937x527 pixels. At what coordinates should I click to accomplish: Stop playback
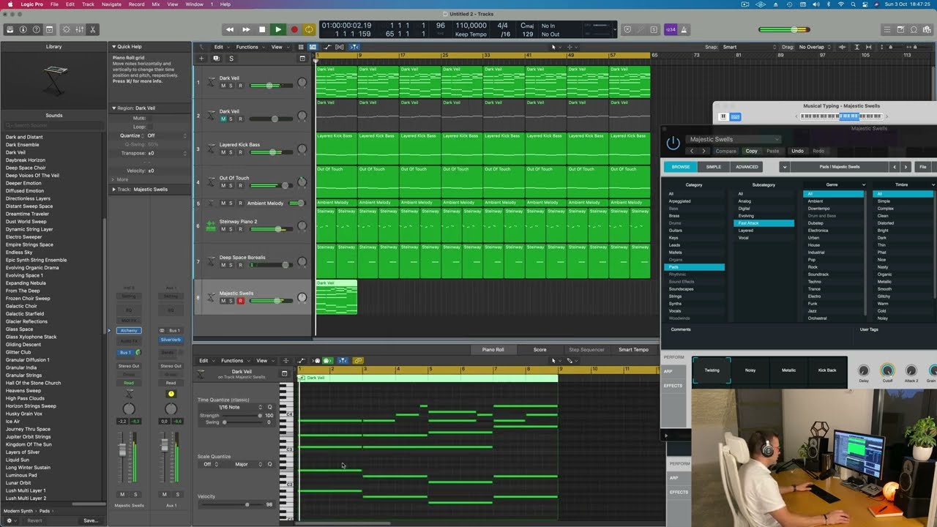pyautogui.click(x=262, y=29)
